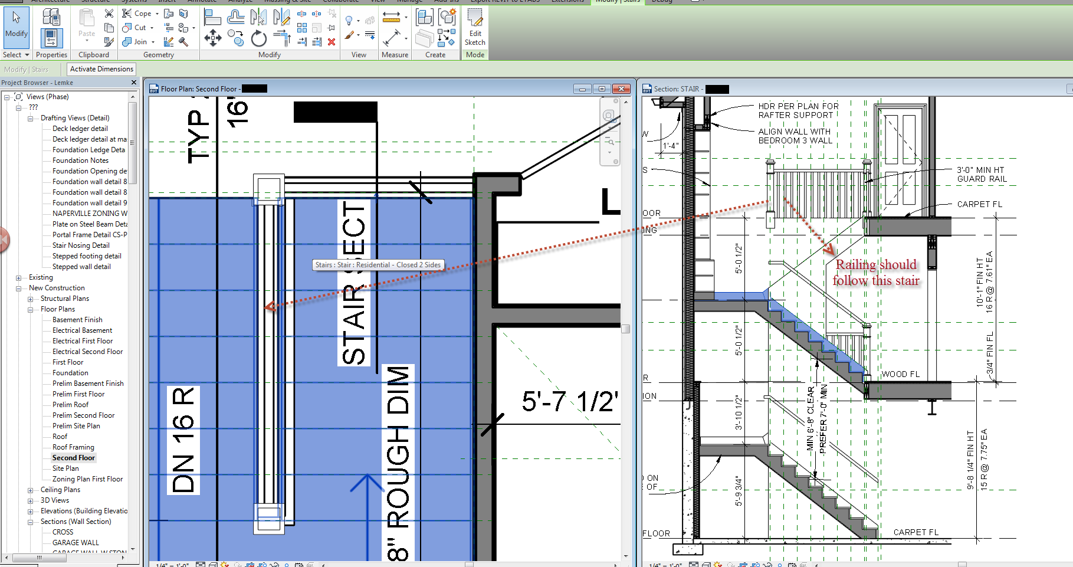The height and width of the screenshot is (567, 1073).
Task: Toggle the Properties palette button
Action: click(51, 38)
